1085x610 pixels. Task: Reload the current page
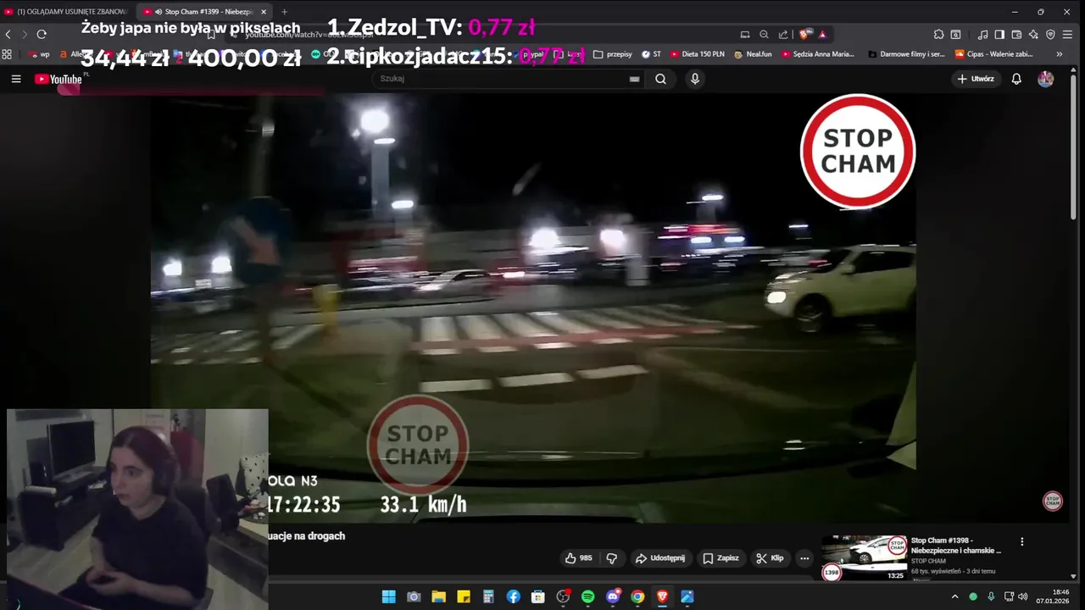pos(42,34)
